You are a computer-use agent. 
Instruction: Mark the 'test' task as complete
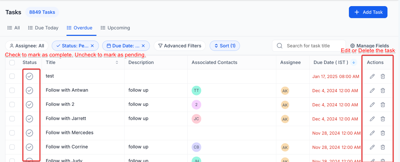29,76
